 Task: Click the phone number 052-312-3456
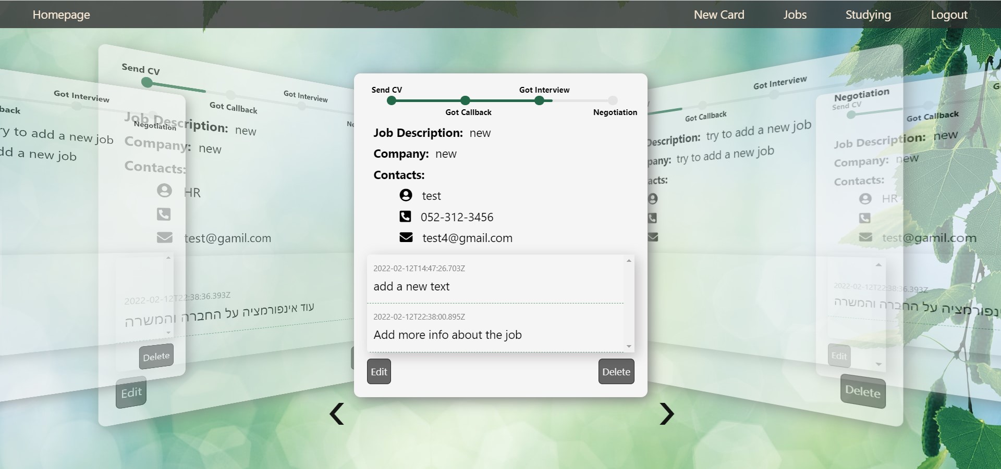click(457, 217)
